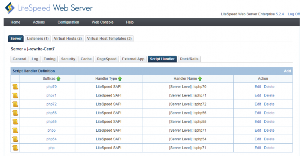Edit the php71 script handler

coord(258,95)
